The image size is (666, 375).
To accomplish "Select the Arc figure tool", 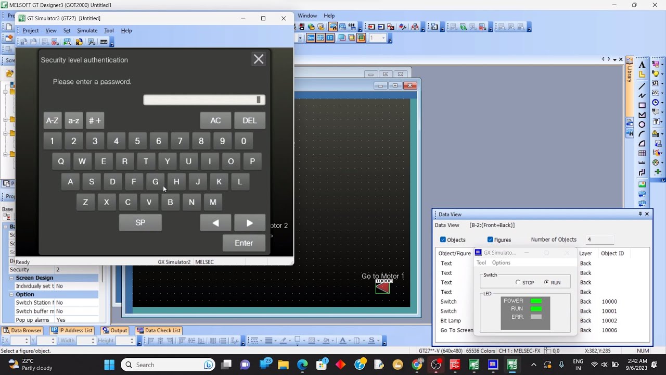I will point(642,134).
